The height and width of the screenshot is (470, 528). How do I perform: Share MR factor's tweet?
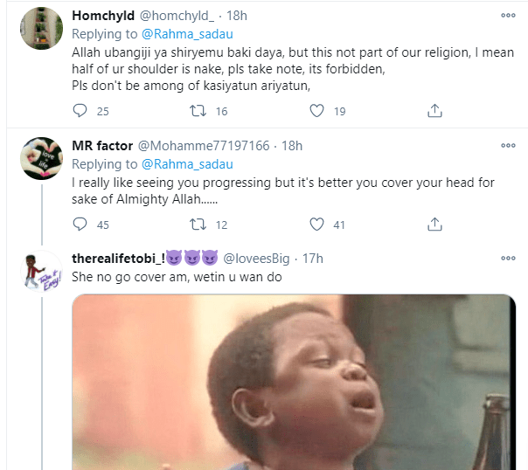click(x=434, y=225)
